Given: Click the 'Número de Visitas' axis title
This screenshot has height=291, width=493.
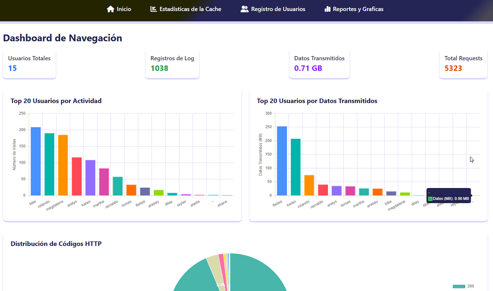Looking at the screenshot, I should point(15,154).
